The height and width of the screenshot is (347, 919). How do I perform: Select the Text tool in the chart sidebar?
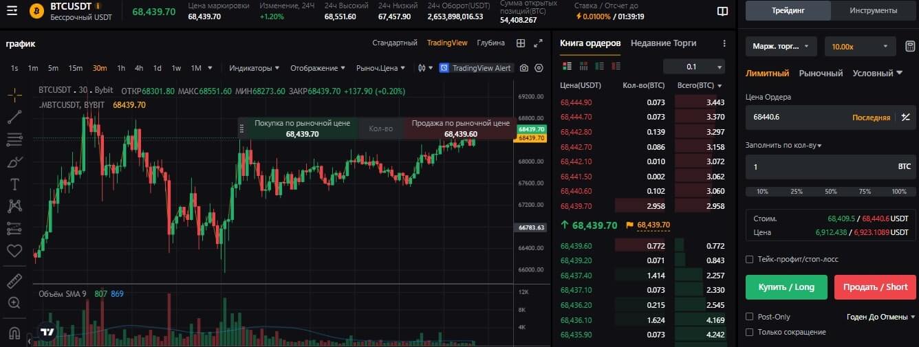14,184
